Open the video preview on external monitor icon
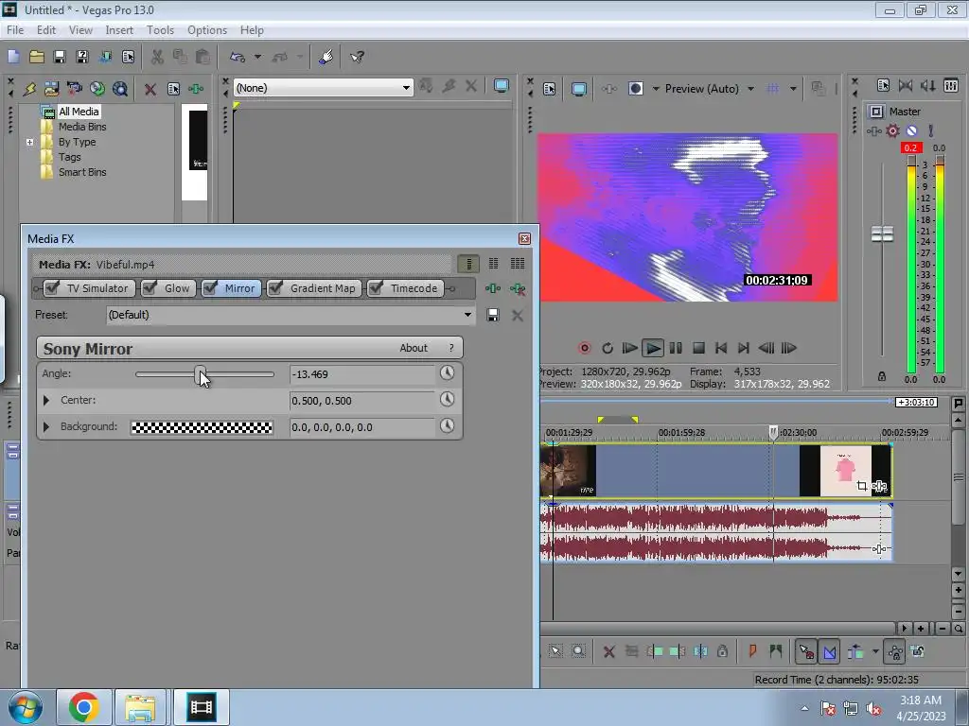 [x=579, y=89]
